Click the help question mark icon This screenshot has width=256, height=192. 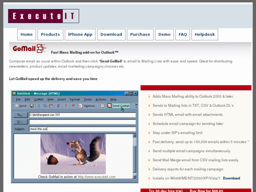(x=102, y=106)
